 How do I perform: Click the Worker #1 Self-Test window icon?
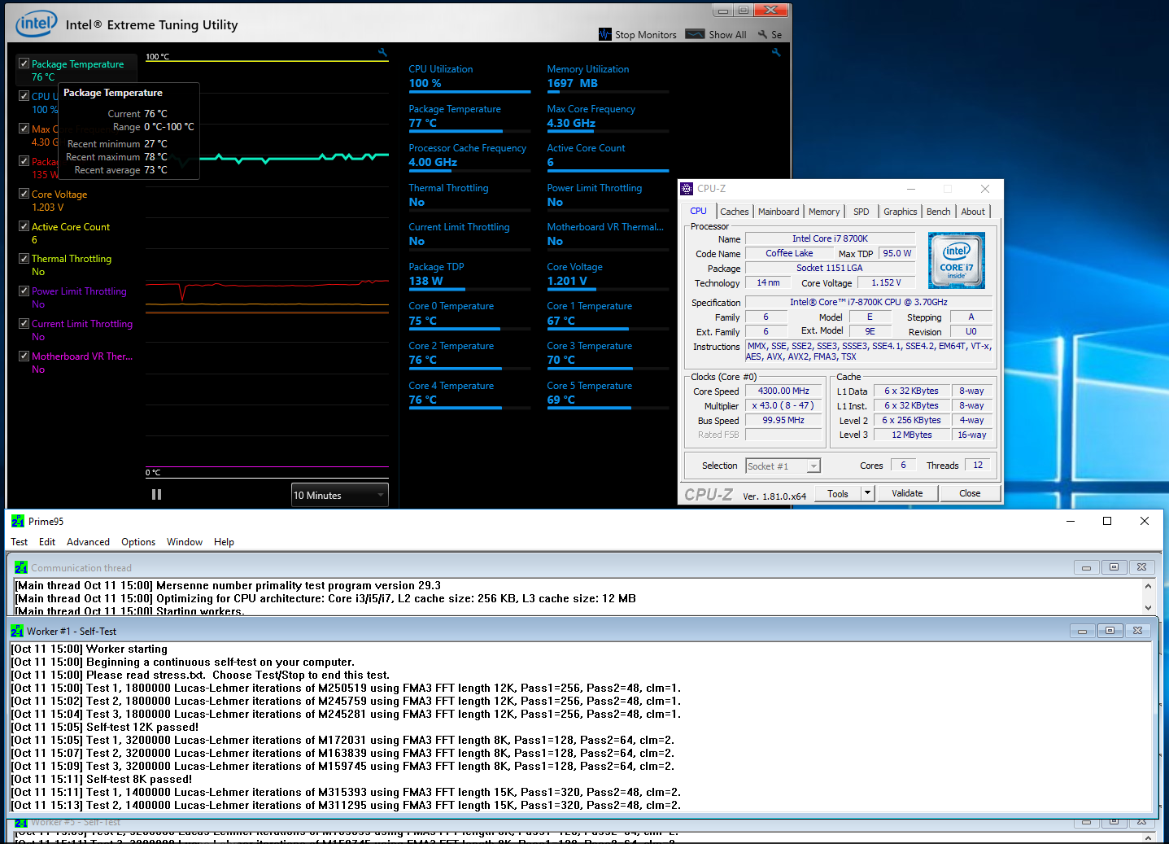click(17, 631)
